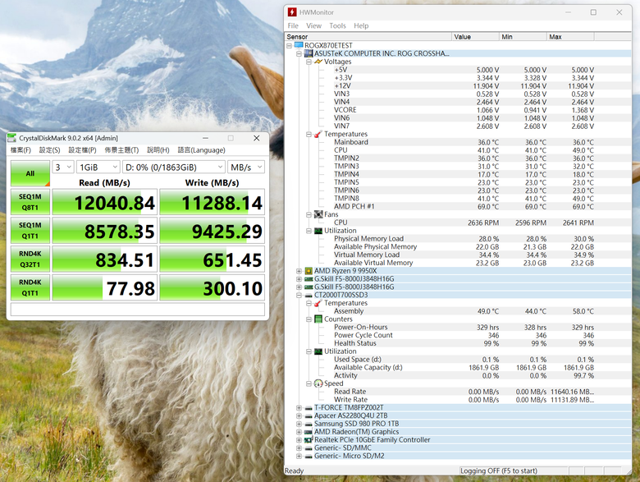Click the AMD Ryzen 9 9950X CPU icon
The image size is (640, 482).
(x=309, y=271)
